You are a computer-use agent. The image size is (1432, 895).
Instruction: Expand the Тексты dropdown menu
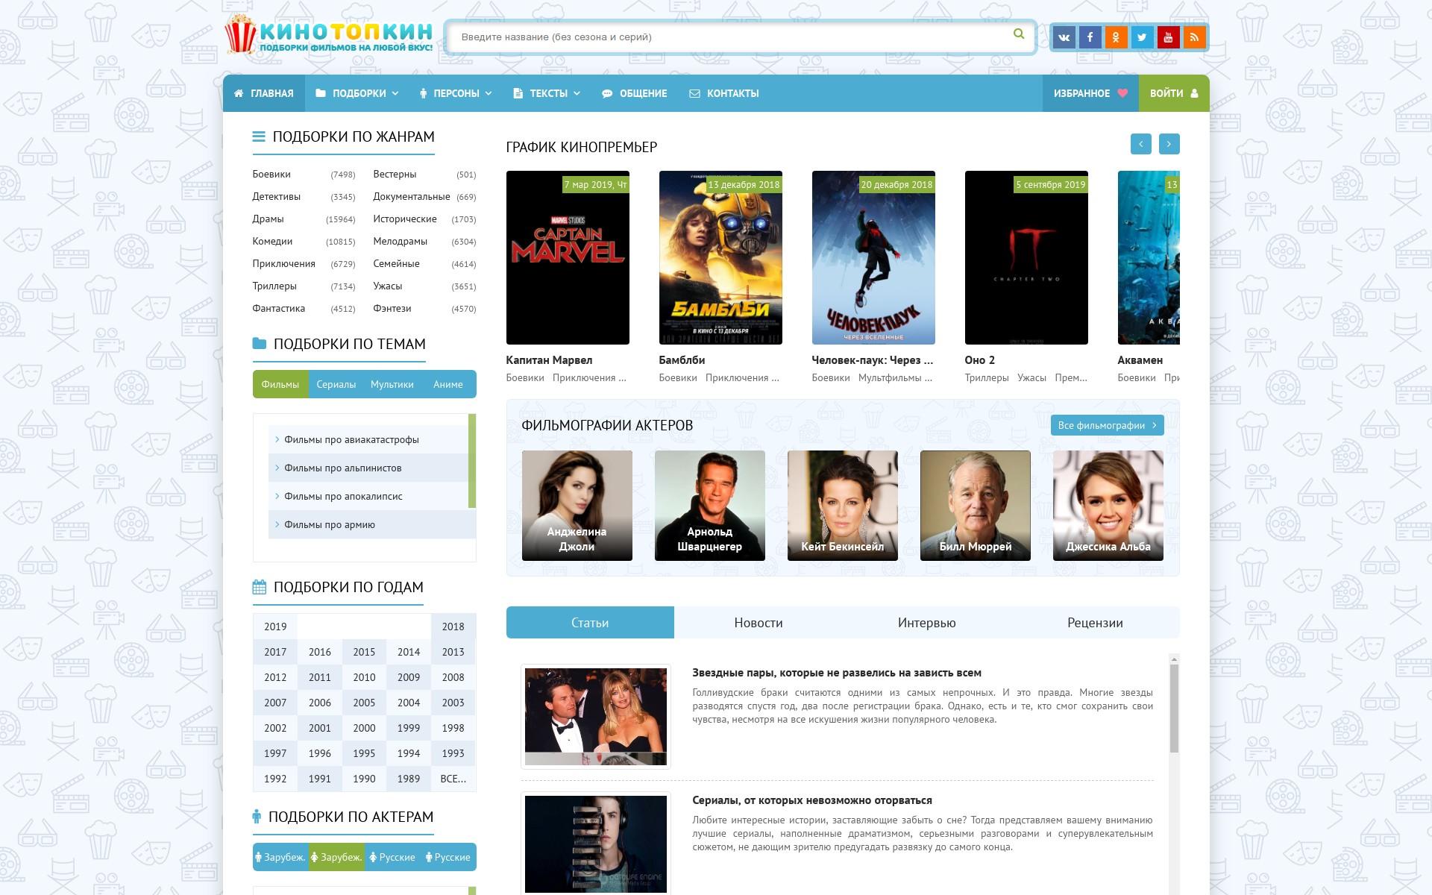pos(547,93)
